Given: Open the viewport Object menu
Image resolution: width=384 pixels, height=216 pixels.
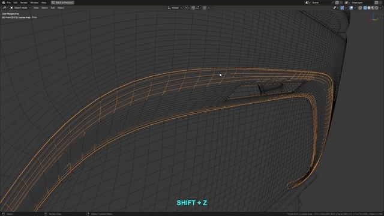Looking at the screenshot, I should tap(61, 8).
